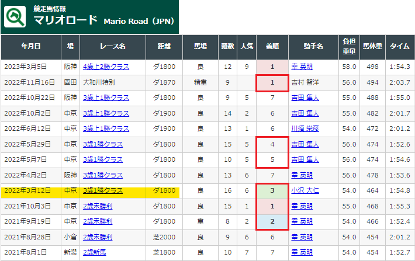This screenshot has height=261, width=415.
Task: Select the 58.0 weight carried cell
Action: [x=349, y=67]
